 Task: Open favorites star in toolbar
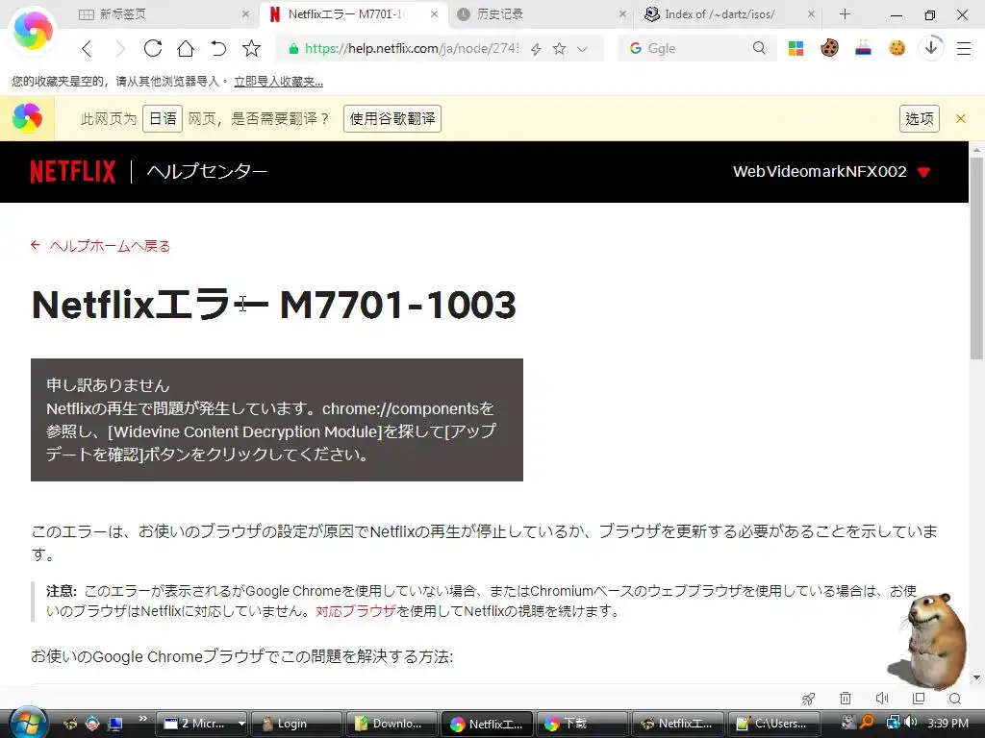(251, 48)
